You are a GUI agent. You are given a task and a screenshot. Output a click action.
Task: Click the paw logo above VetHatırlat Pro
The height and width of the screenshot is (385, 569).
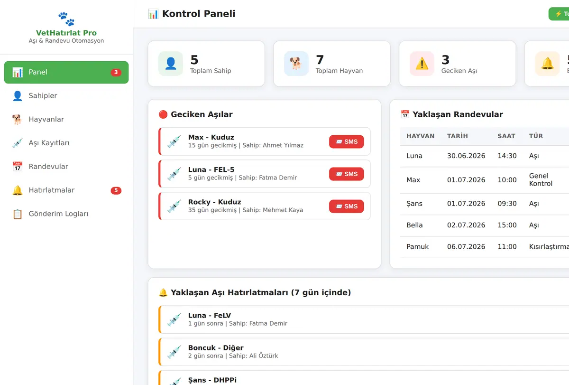coord(66,19)
